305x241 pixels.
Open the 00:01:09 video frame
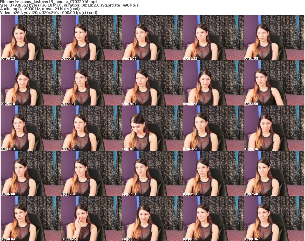pyautogui.click(x=152, y=38)
